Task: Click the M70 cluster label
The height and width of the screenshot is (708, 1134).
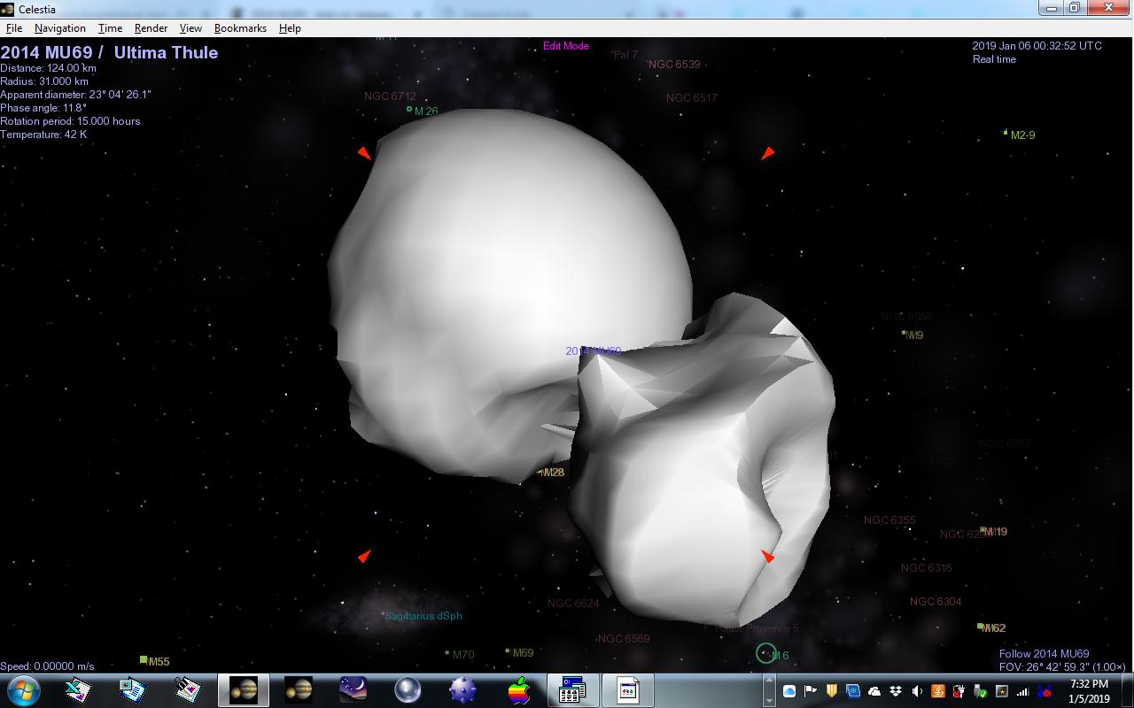Action: tap(463, 655)
